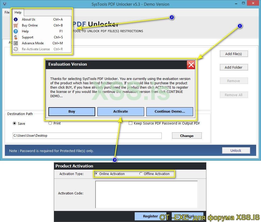Click the Add File(s) button

234,54
